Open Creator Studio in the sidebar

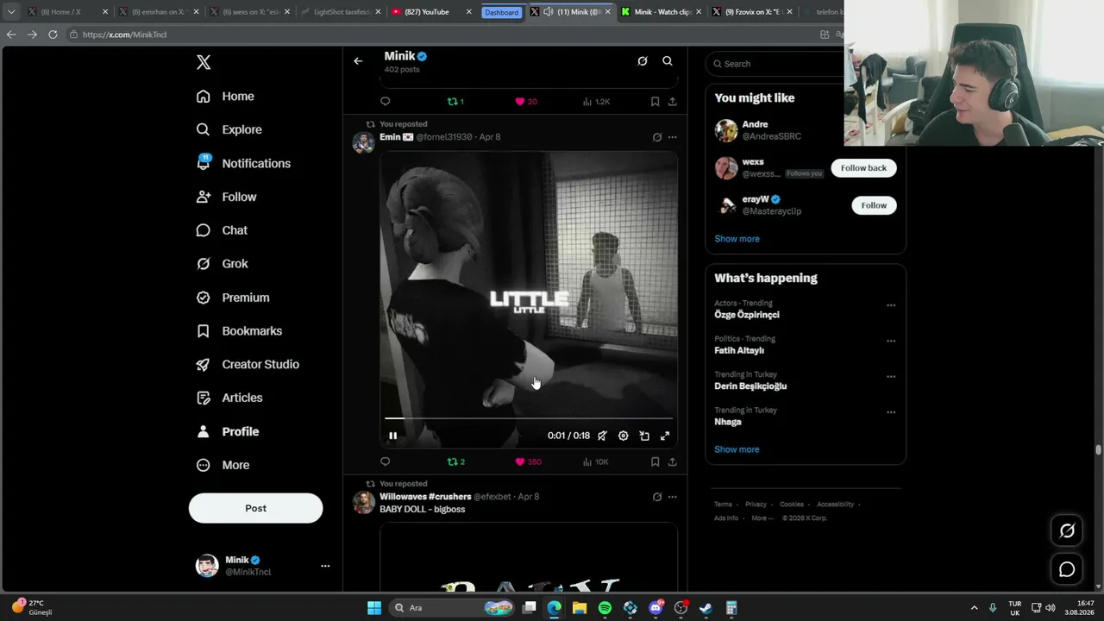pyautogui.click(x=248, y=364)
